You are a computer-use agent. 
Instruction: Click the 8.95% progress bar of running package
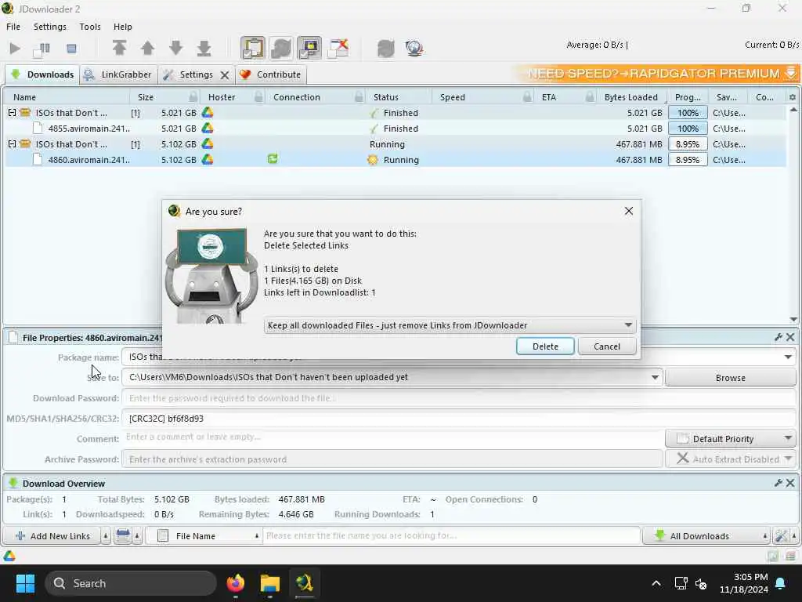click(688, 144)
